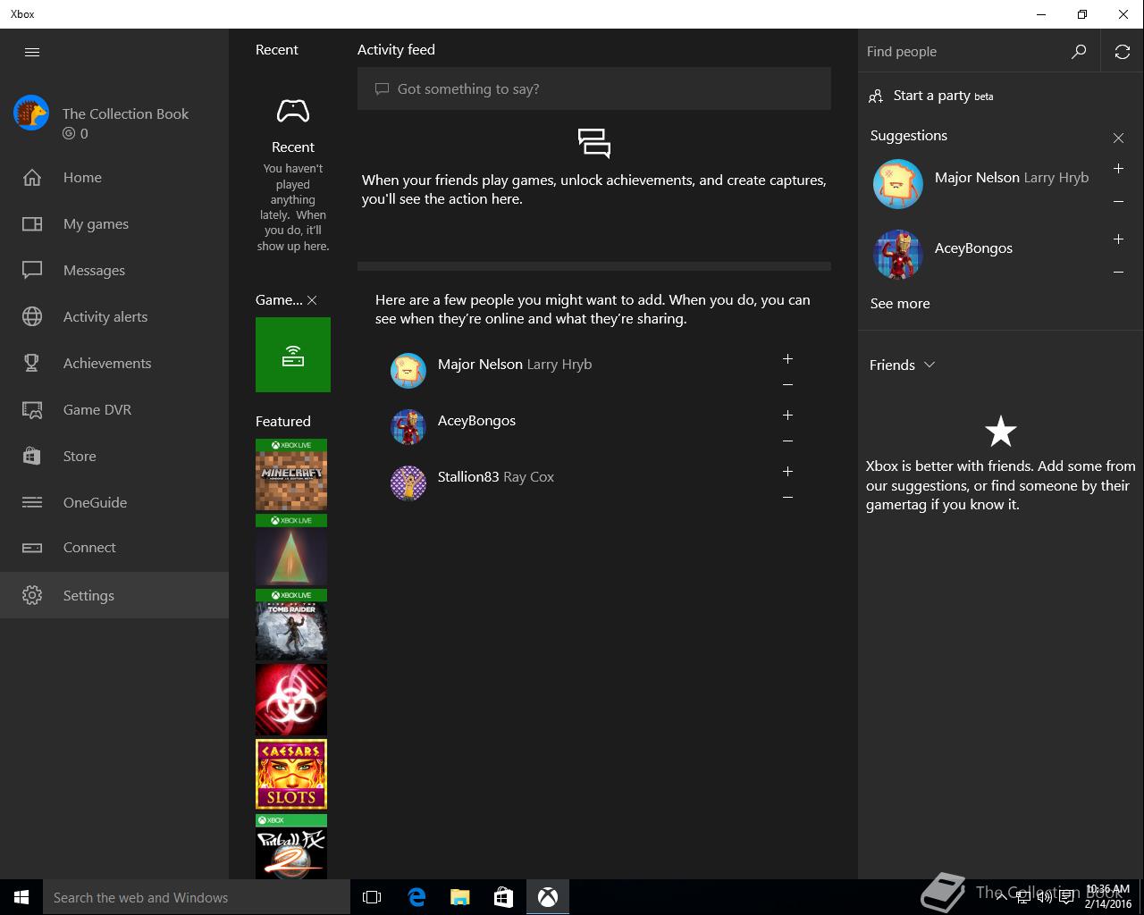The height and width of the screenshot is (915, 1144).
Task: Open the biohazard Plague game tile
Action: coord(291,700)
